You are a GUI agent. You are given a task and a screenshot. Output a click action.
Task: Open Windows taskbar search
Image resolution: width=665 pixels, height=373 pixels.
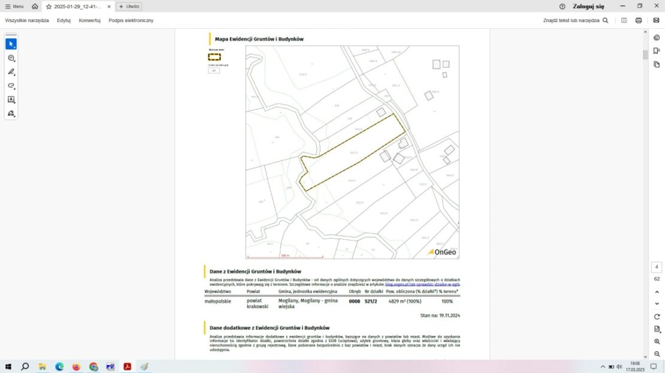tap(25, 366)
